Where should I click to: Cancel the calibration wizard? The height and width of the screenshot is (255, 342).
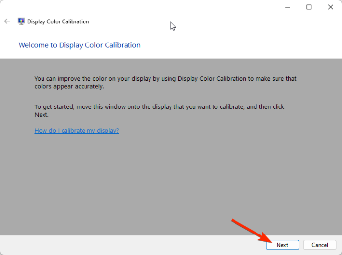pyautogui.click(x=320, y=245)
